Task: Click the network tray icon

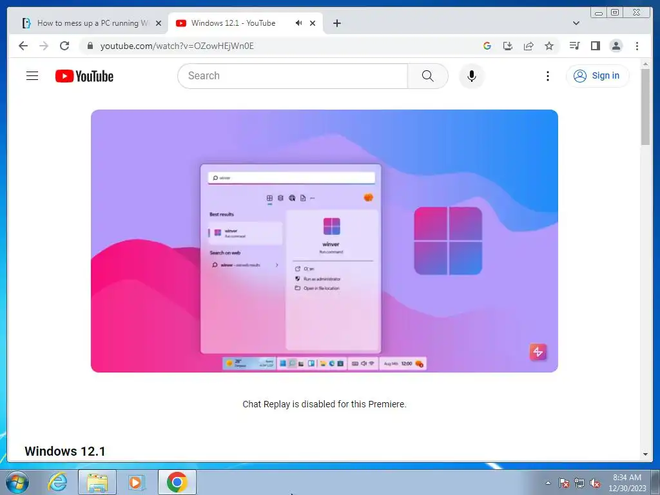Action: pyautogui.click(x=579, y=483)
